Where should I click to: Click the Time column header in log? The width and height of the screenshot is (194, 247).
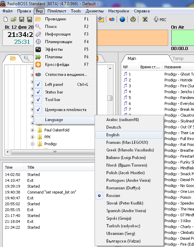click(x=13, y=167)
